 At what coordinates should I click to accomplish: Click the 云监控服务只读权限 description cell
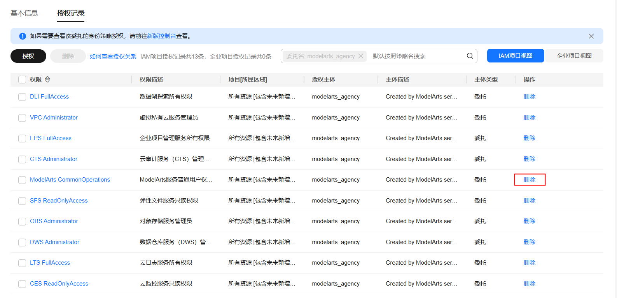[x=166, y=284]
